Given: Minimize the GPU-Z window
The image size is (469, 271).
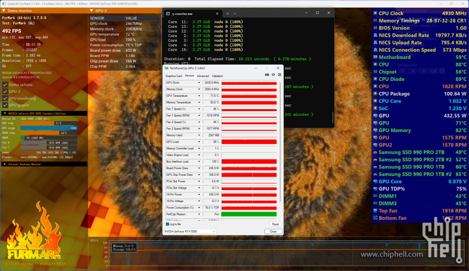Looking at the screenshot, I should [x=256, y=68].
